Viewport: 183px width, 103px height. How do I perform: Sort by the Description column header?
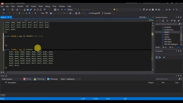click(12, 83)
